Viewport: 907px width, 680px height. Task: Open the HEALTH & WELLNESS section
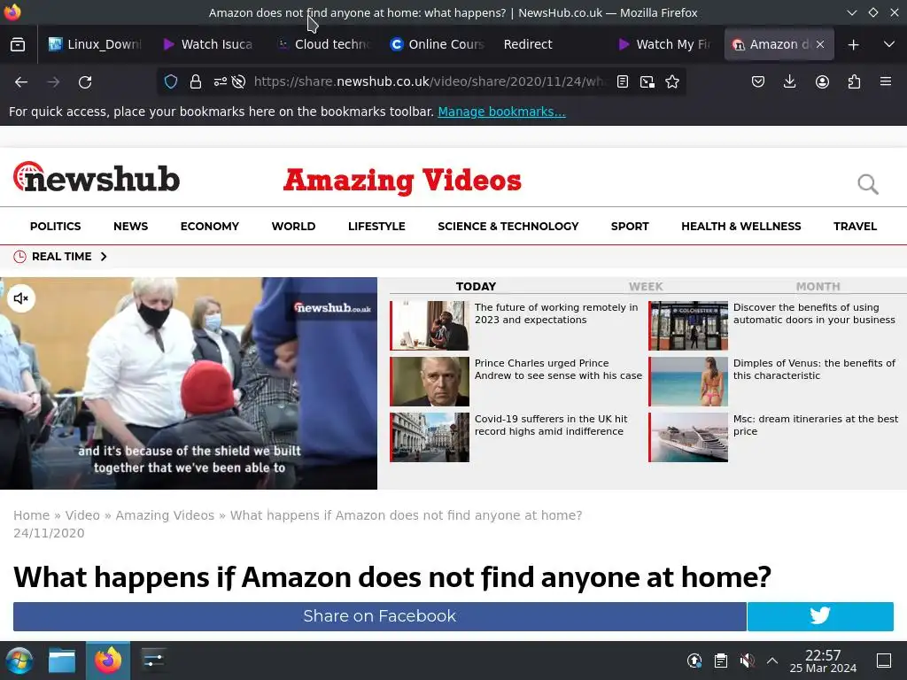[x=741, y=227]
